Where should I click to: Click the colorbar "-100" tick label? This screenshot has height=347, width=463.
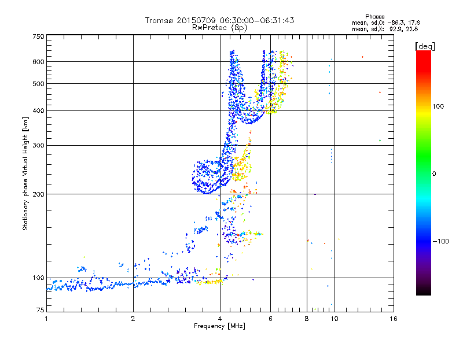pos(440,241)
